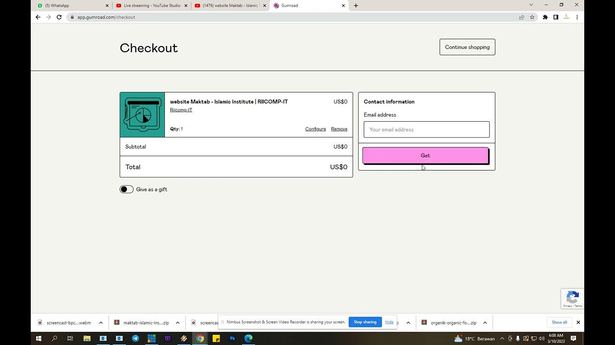Open Riicomp-IT seller link
This screenshot has width=615, height=345.
pyautogui.click(x=181, y=110)
